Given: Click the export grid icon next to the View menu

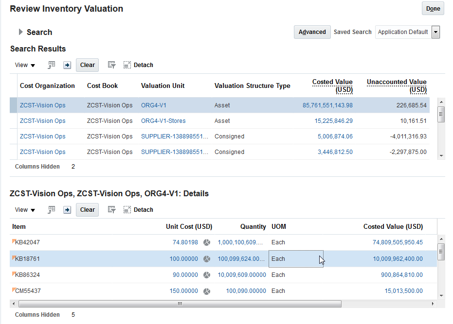Looking at the screenshot, I should pyautogui.click(x=51, y=65).
